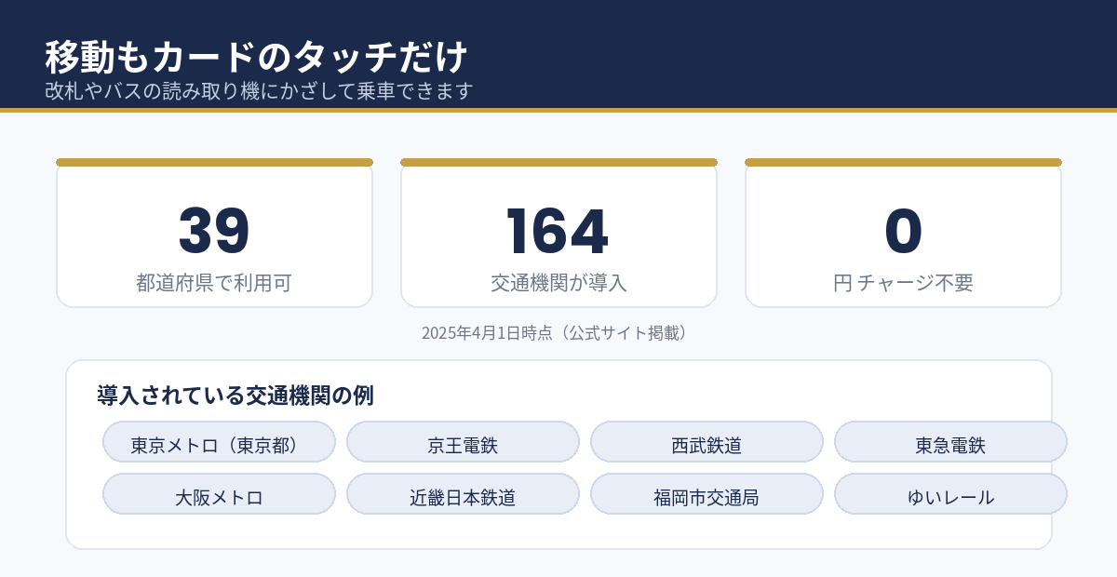Select the 大阪メトロ chip
The width and height of the screenshot is (1117, 577).
click(219, 494)
